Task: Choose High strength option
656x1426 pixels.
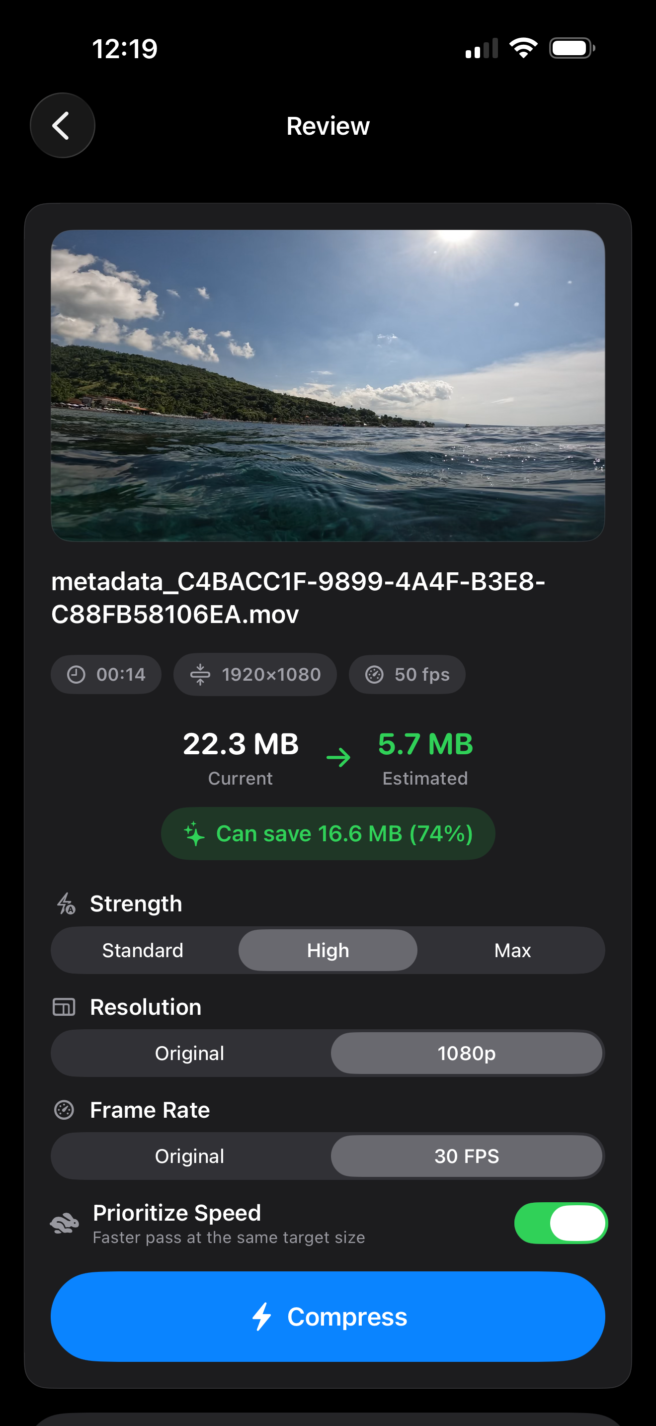Action: [328, 951]
